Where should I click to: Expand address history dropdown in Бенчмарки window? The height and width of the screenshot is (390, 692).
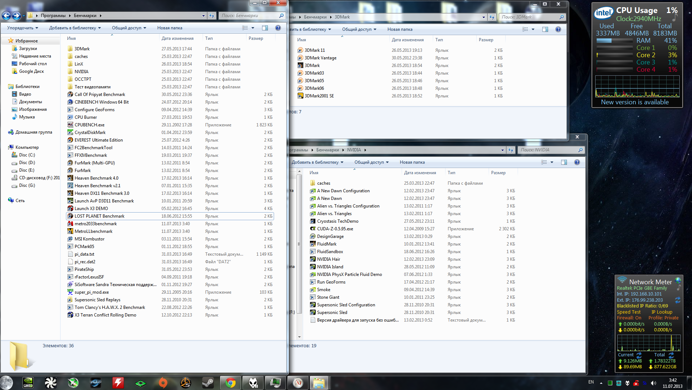[x=203, y=16]
